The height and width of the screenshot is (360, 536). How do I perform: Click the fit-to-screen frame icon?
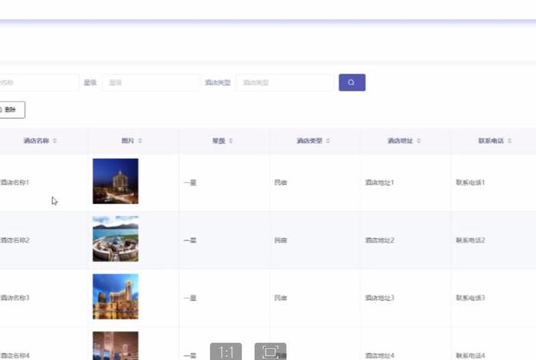[270, 352]
